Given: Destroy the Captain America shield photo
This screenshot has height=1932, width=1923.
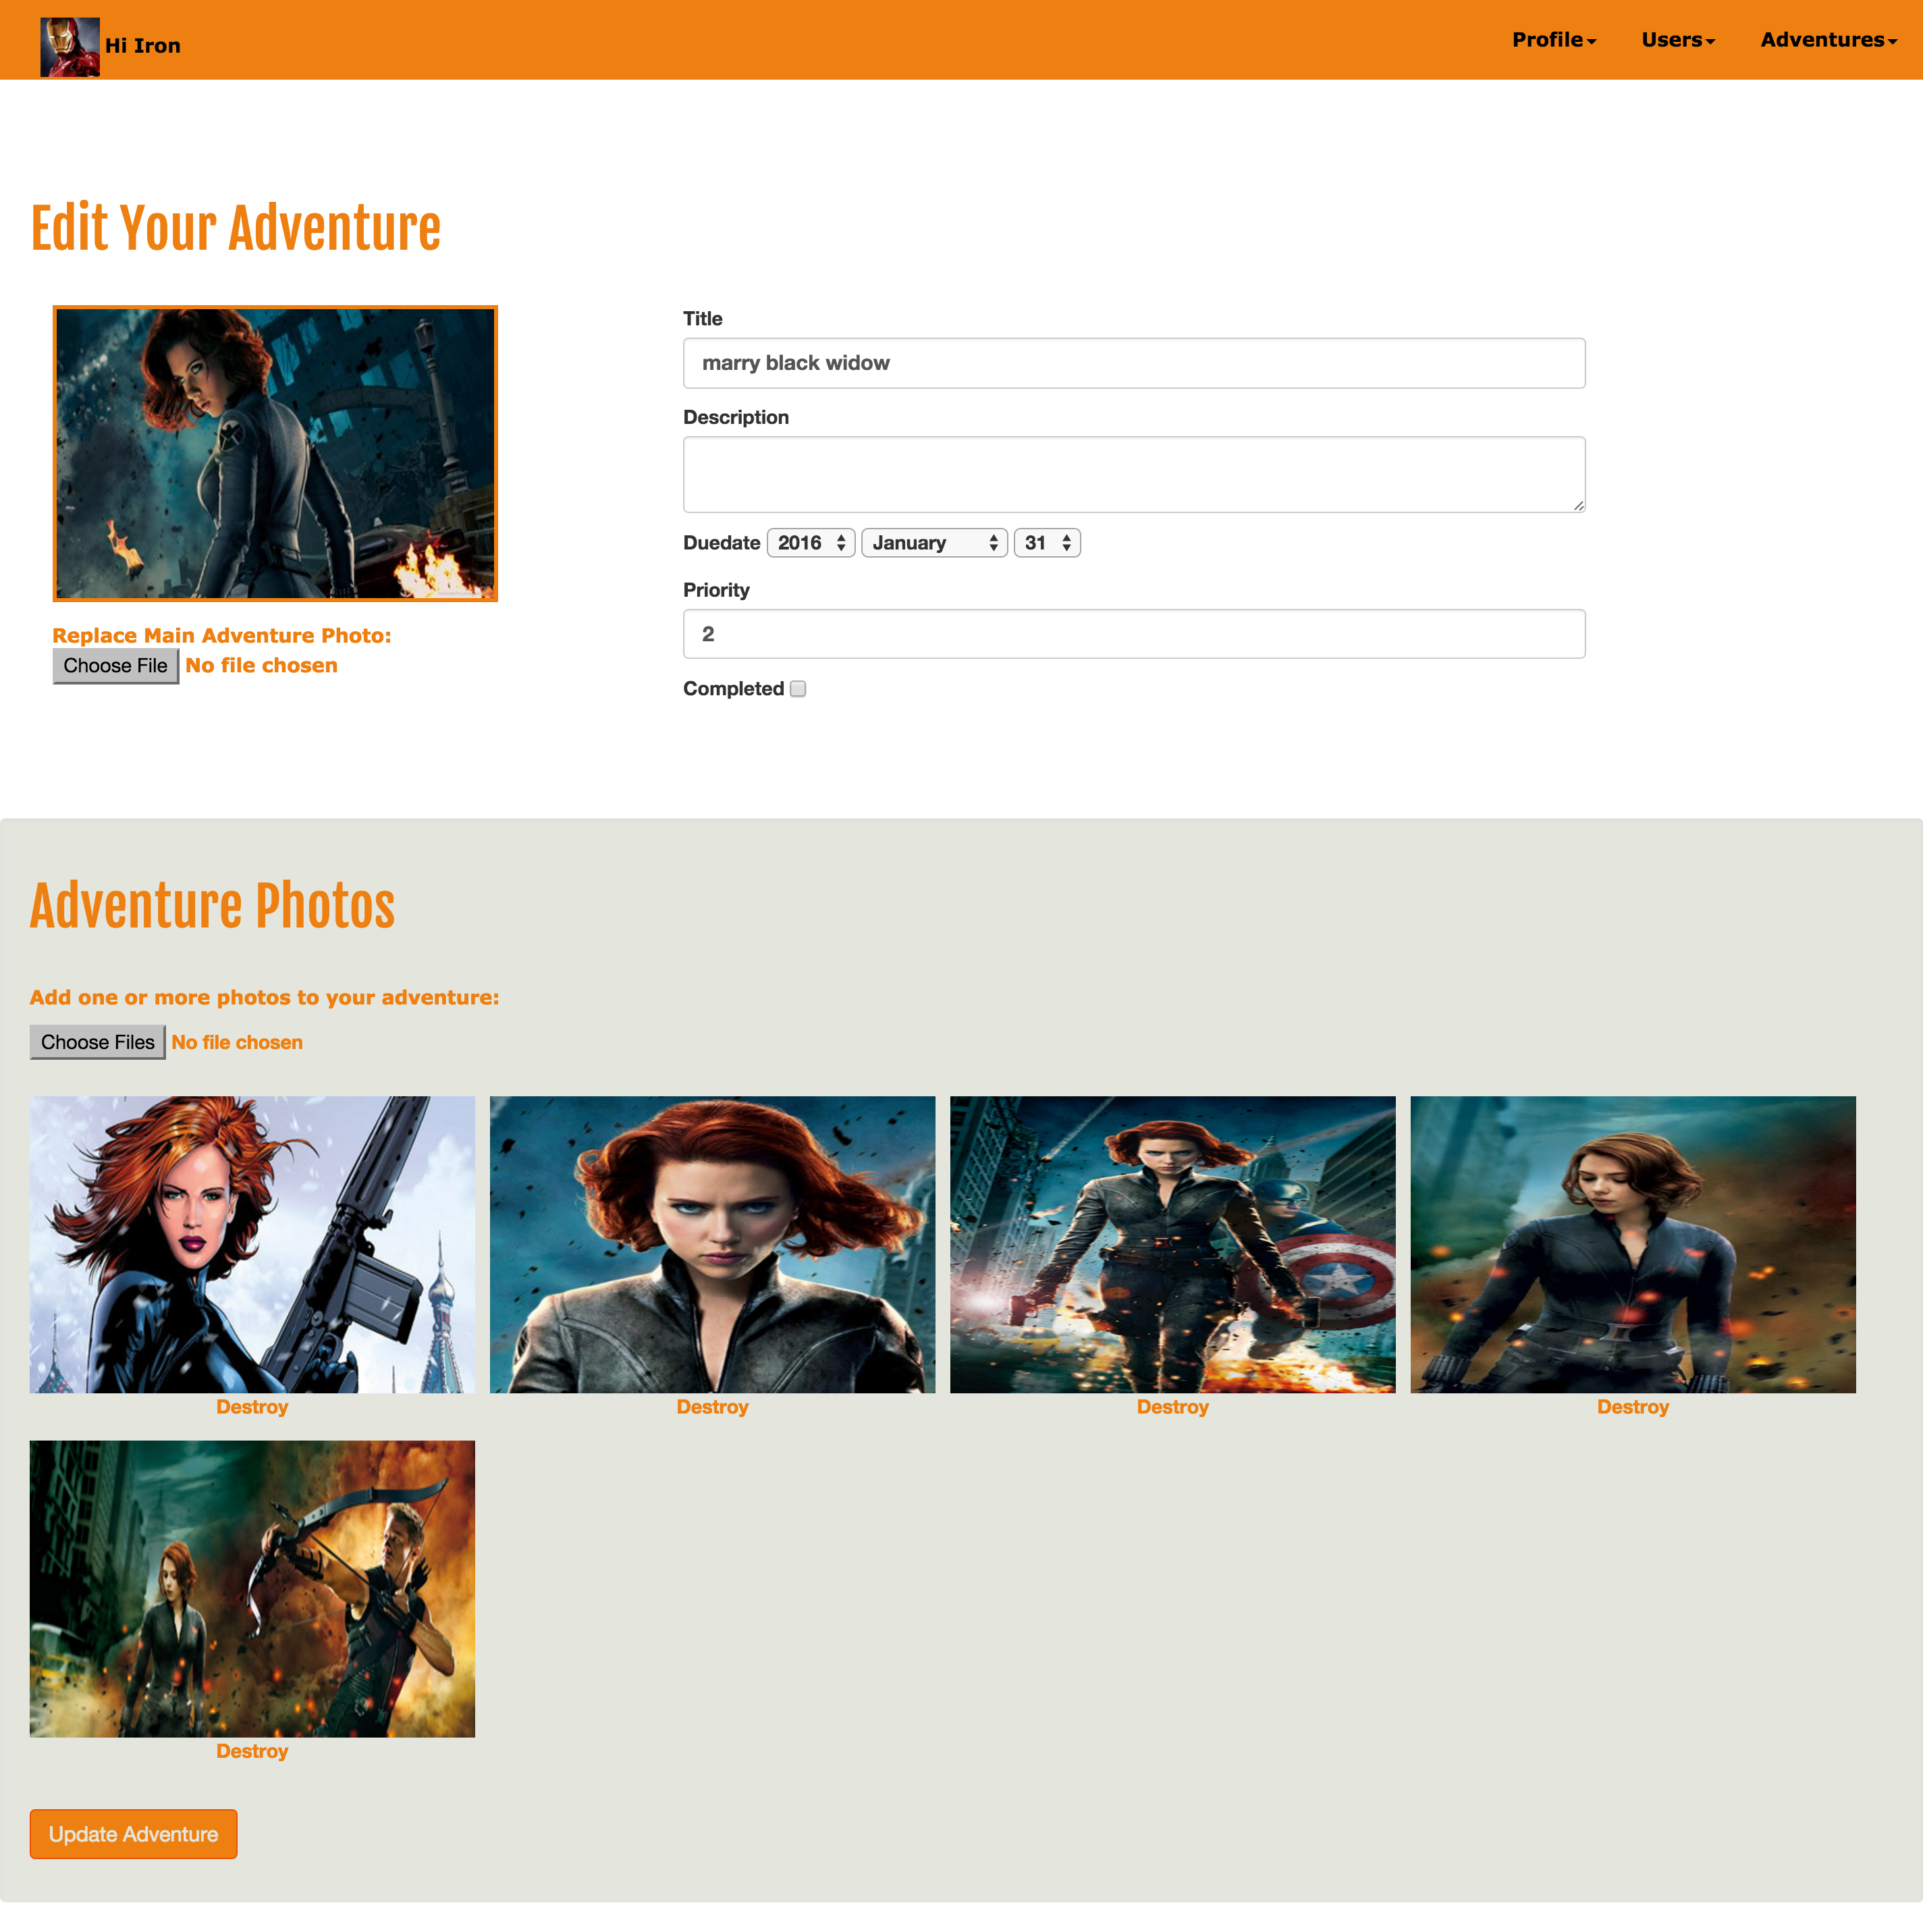Looking at the screenshot, I should (x=1173, y=1407).
